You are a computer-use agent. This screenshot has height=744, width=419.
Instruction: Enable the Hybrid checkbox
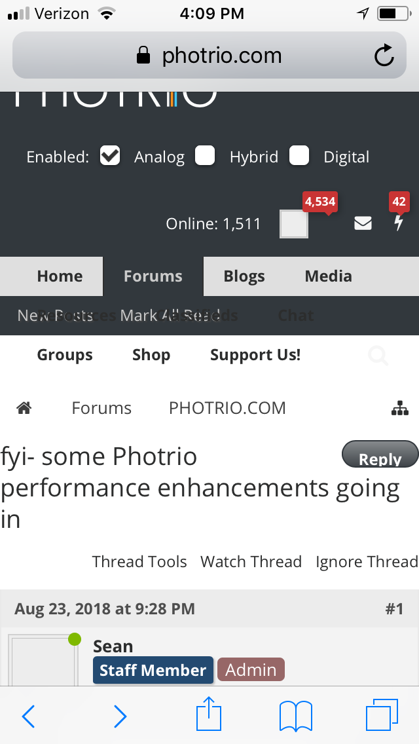(x=205, y=156)
